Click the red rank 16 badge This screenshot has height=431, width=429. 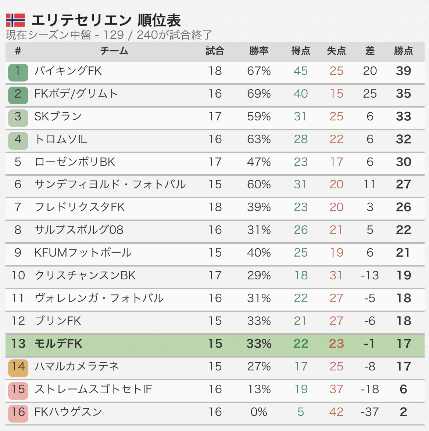tap(18, 413)
